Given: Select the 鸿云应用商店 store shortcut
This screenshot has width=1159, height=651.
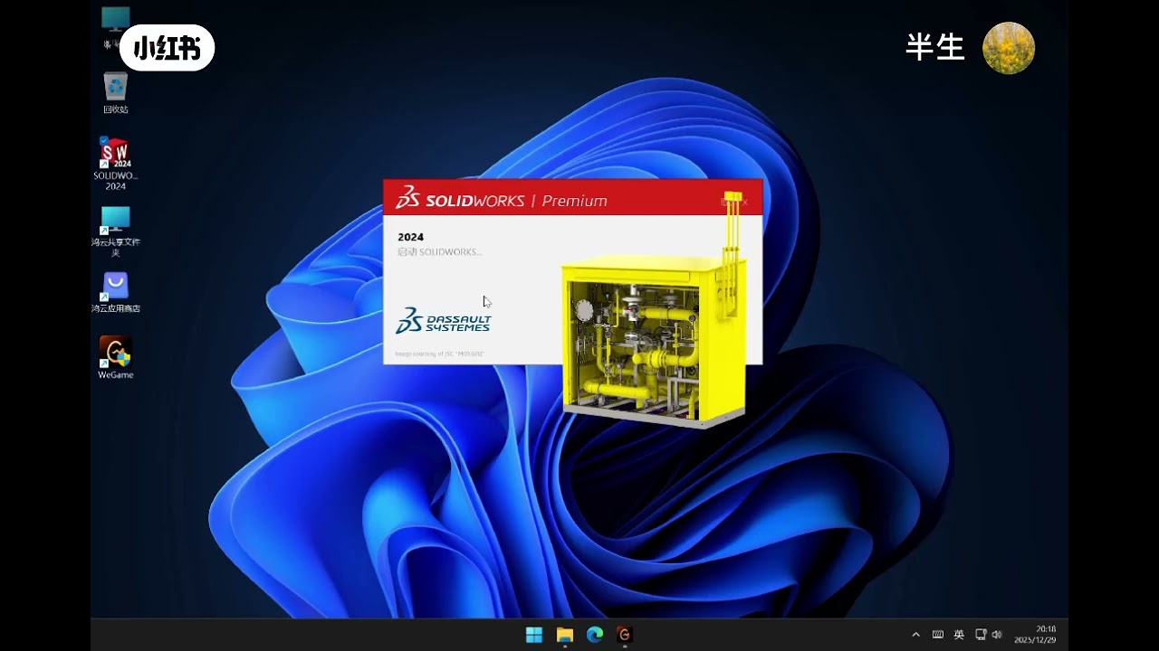Looking at the screenshot, I should tap(115, 293).
